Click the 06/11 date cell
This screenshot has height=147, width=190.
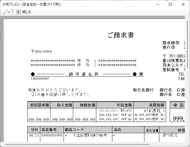click(34, 135)
